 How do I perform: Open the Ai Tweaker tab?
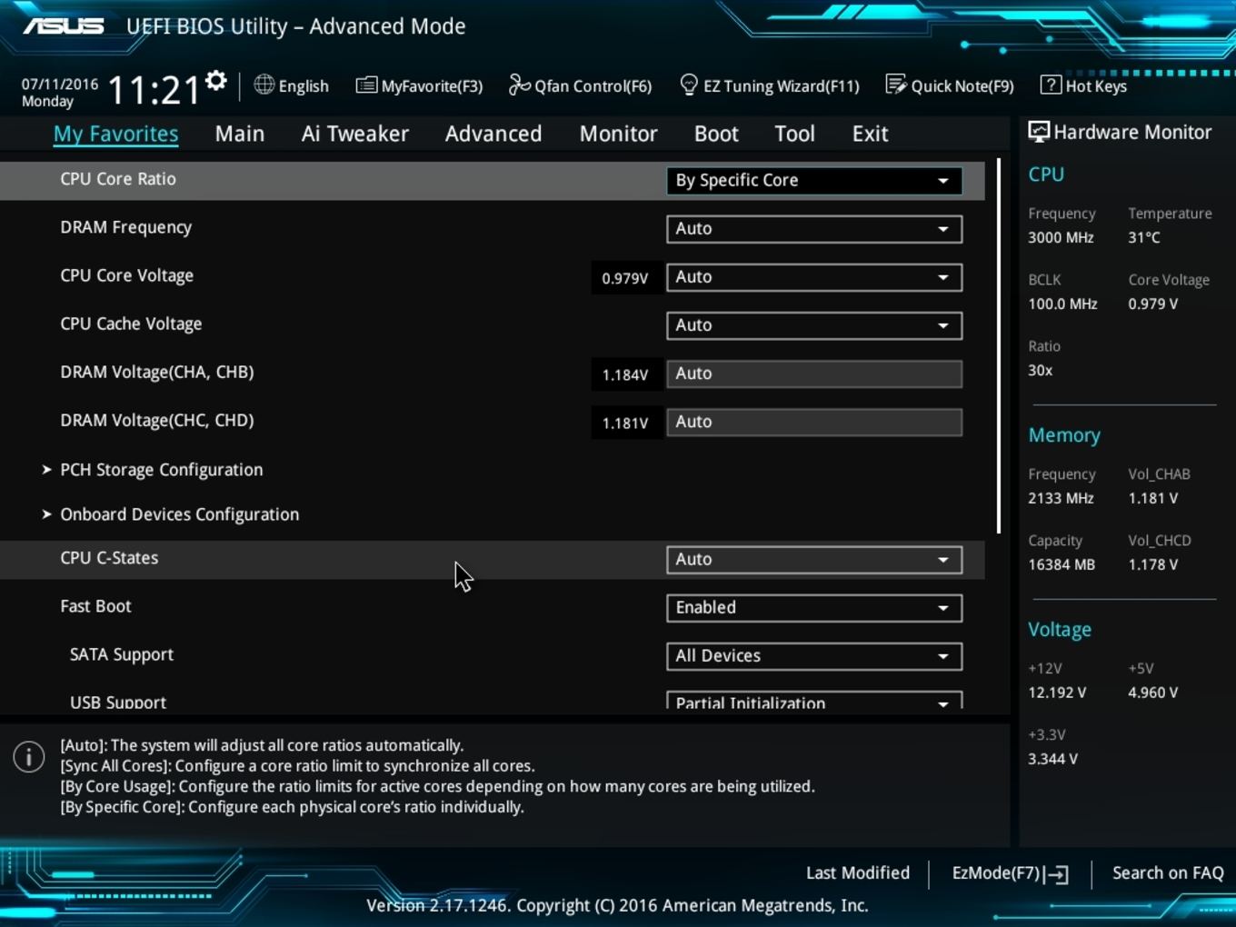click(x=355, y=134)
